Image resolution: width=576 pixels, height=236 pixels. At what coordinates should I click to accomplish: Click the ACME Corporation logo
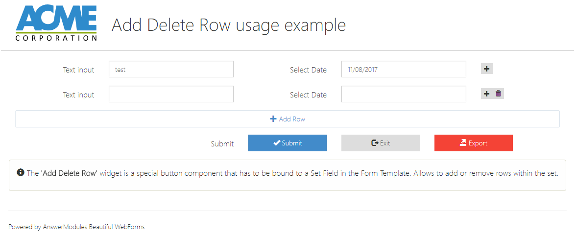pos(56,24)
